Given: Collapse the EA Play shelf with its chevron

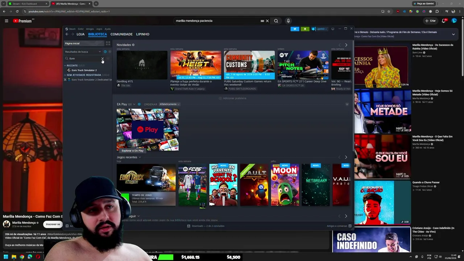Looking at the screenshot, I should coord(347,104).
